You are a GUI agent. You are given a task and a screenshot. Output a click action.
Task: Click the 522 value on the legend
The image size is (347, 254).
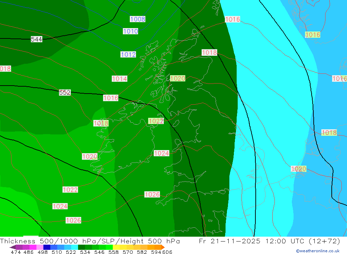71,252
